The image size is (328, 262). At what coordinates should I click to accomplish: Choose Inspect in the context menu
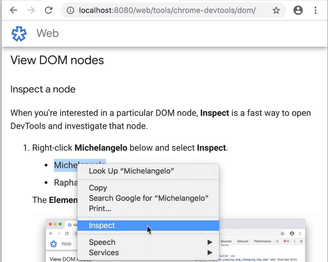[x=148, y=226]
